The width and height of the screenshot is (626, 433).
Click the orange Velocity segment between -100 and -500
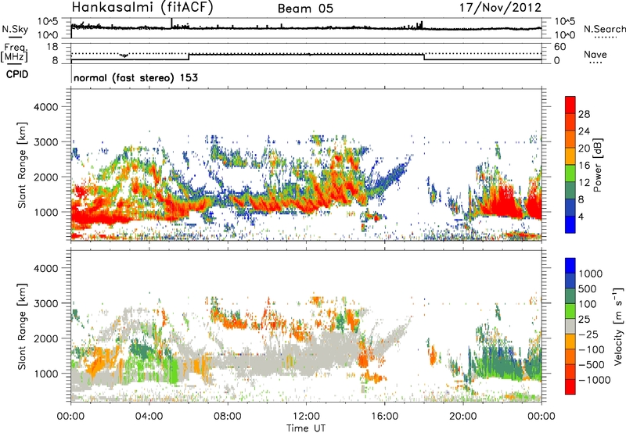pos(570,357)
